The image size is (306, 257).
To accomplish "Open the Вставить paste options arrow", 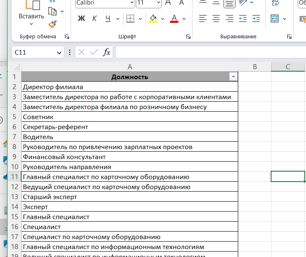I will (x=31, y=24).
